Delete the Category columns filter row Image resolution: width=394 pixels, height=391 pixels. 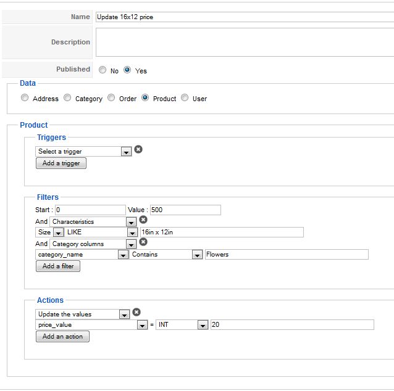[x=143, y=242]
